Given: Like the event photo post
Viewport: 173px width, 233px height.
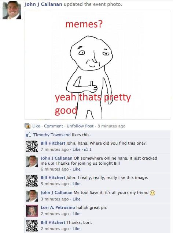Looking at the screenshot, I should [36, 126].
